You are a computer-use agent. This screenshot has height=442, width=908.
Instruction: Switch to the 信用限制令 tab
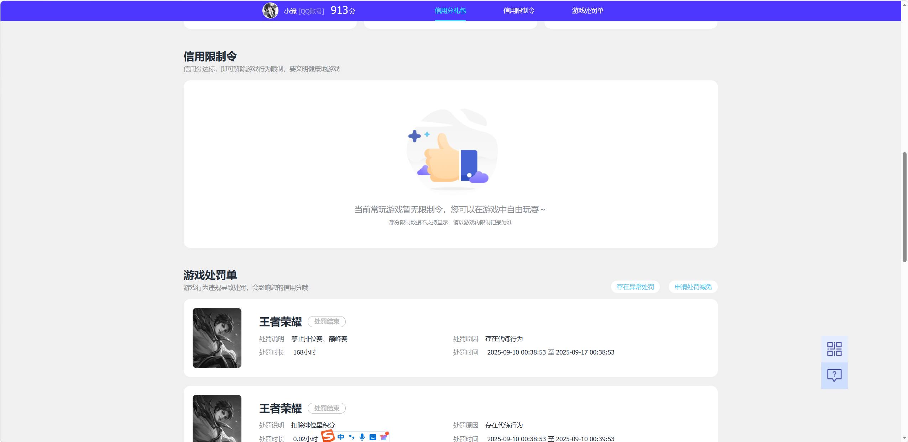coord(519,11)
